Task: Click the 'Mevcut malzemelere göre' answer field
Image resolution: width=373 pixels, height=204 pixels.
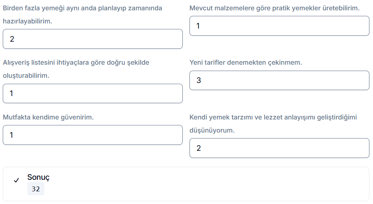Action: click(279, 26)
